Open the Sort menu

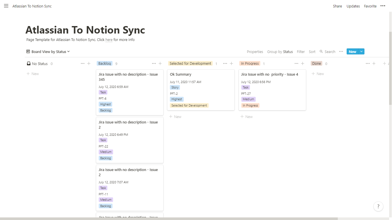(312, 52)
